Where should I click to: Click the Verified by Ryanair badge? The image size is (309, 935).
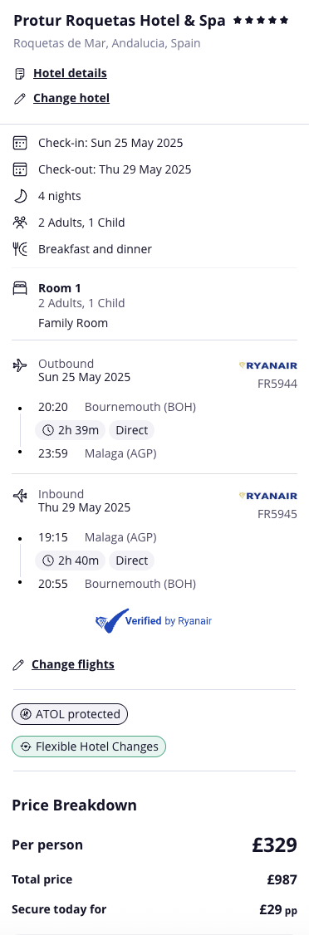click(x=154, y=621)
